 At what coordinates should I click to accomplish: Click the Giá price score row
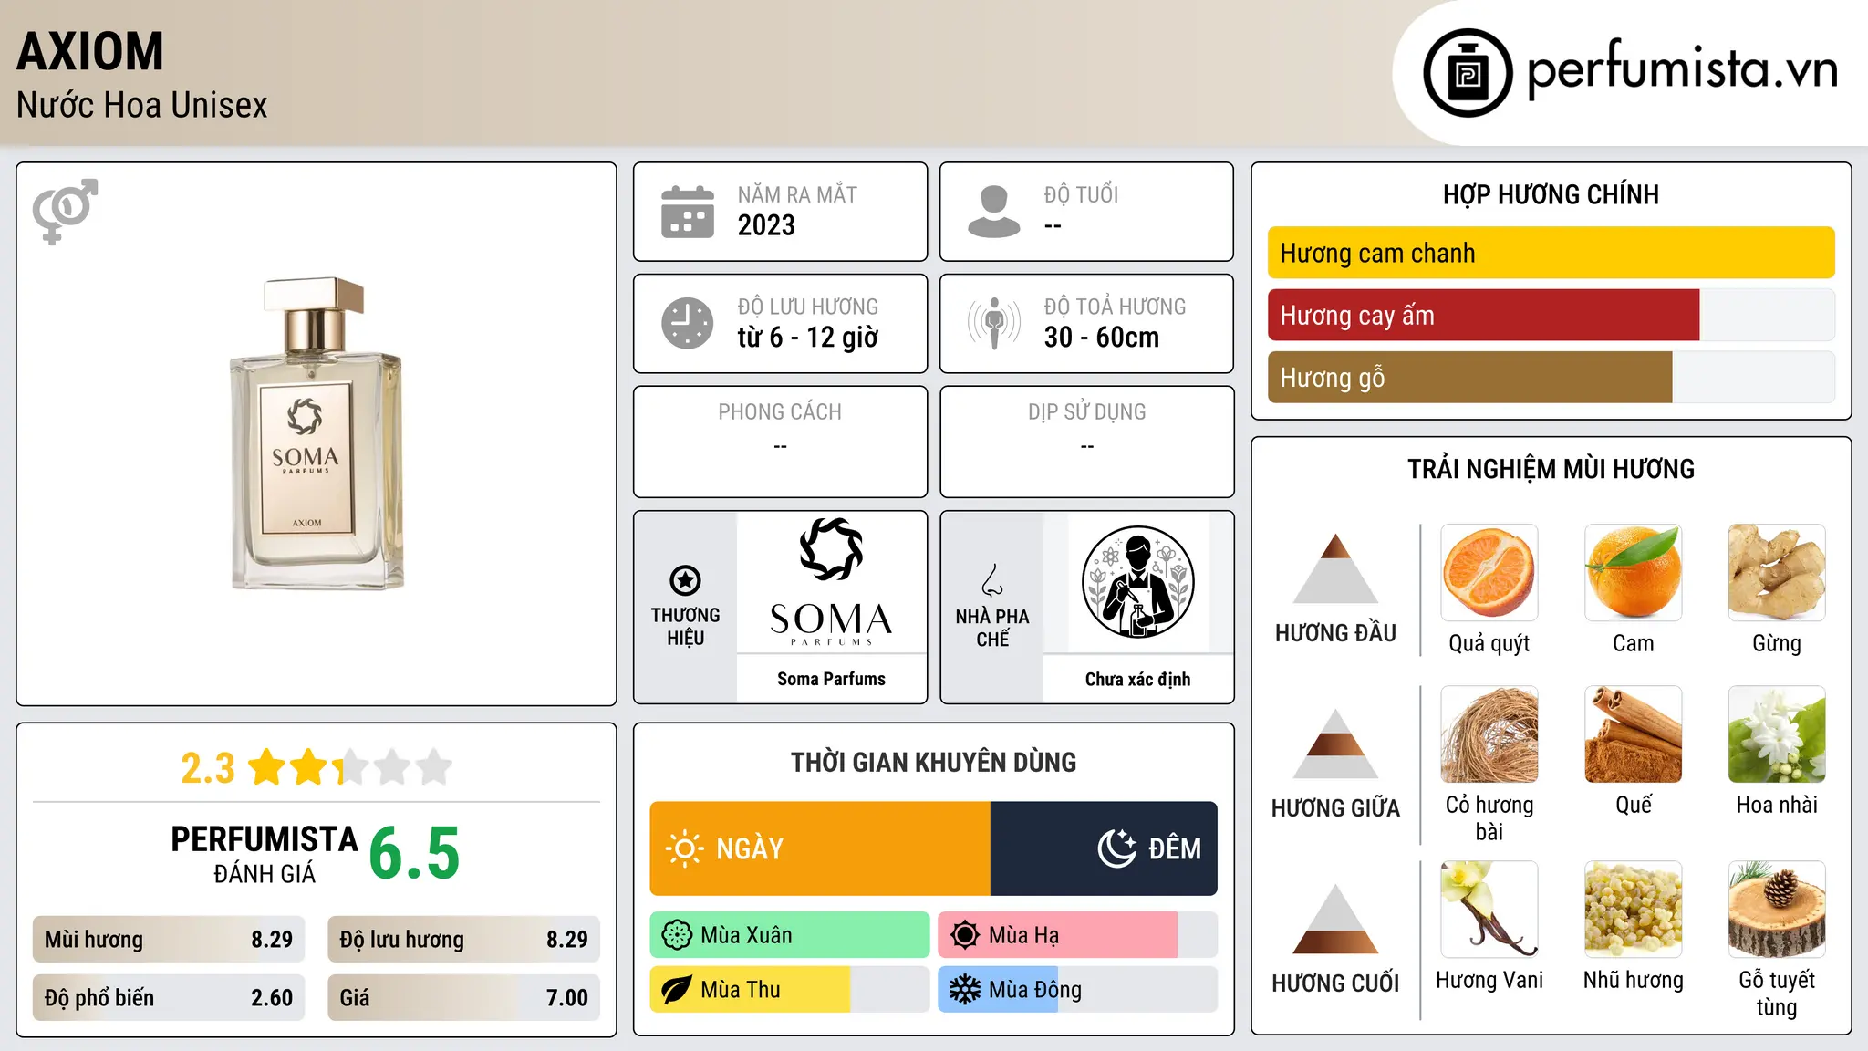(x=463, y=998)
